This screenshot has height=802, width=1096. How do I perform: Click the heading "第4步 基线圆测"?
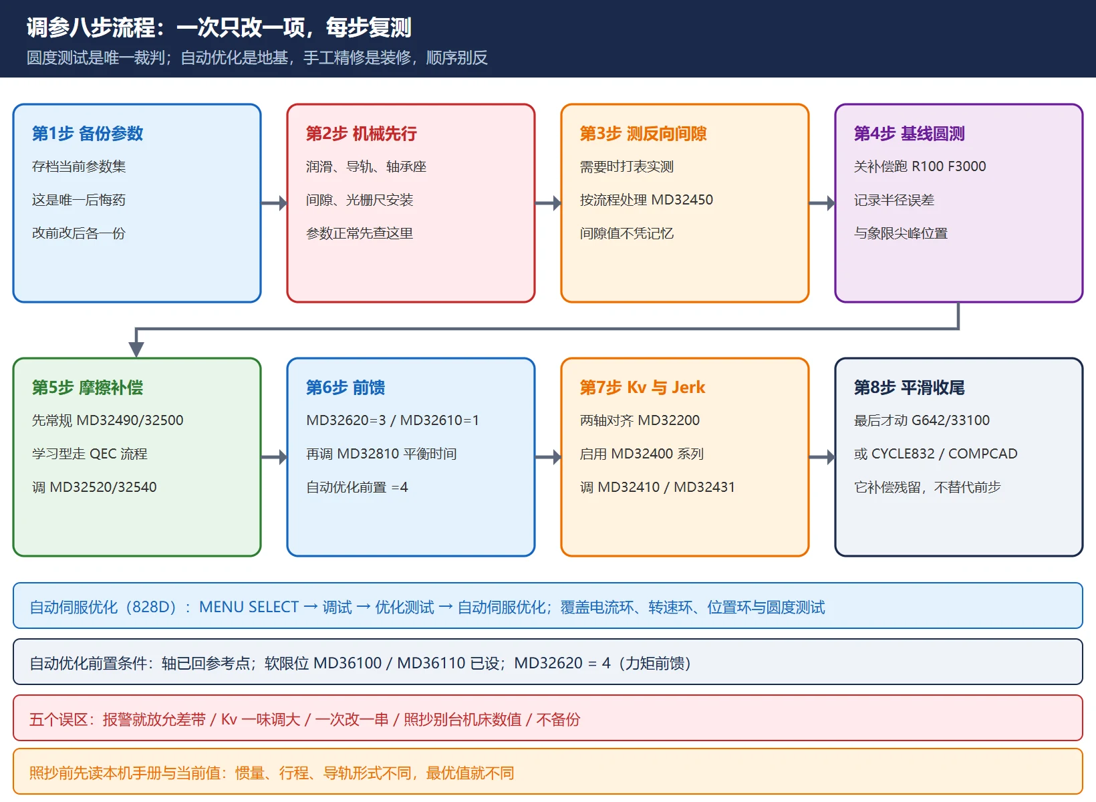(910, 134)
